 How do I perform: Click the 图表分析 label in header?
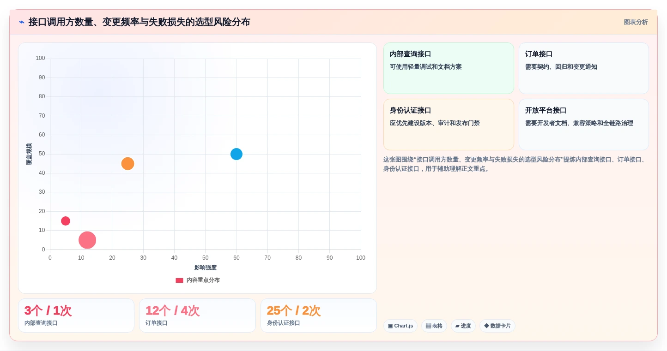click(x=636, y=22)
